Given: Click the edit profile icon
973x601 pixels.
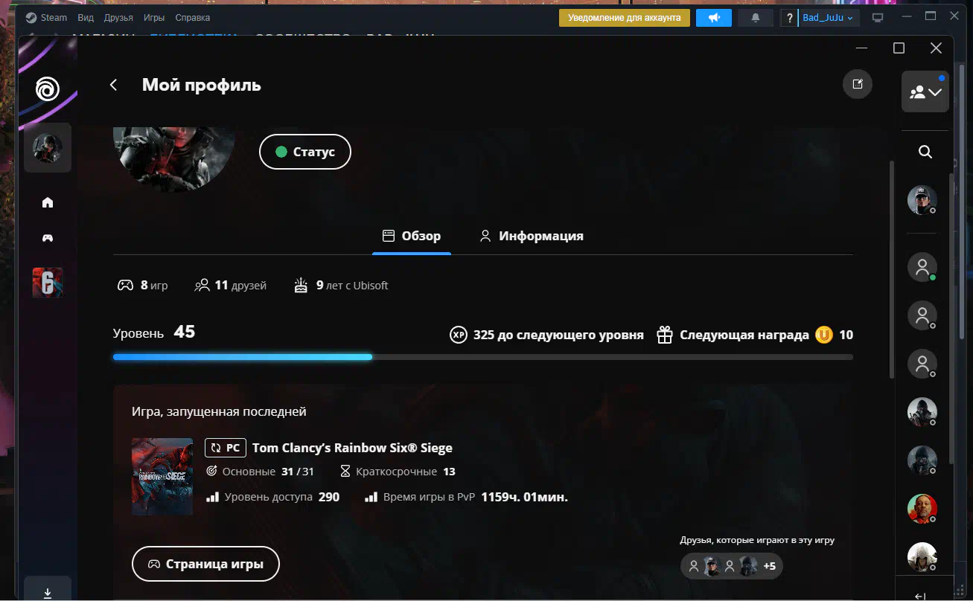Looking at the screenshot, I should (858, 84).
